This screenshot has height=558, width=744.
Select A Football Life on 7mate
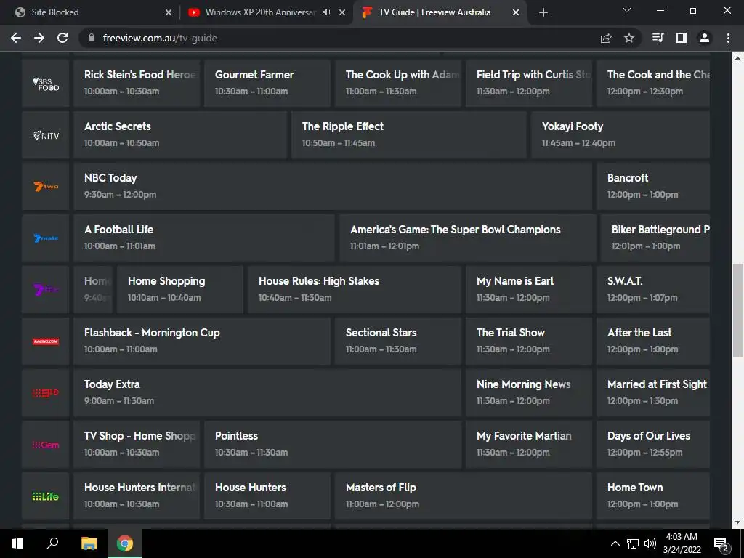click(x=204, y=238)
